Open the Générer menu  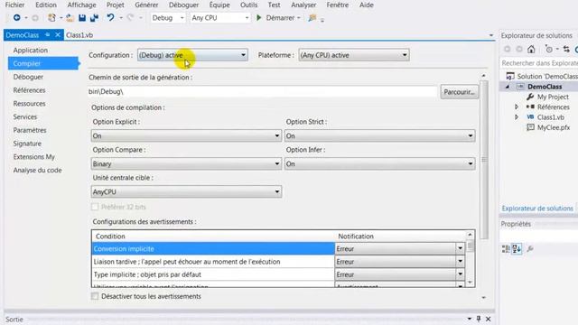tap(146, 5)
